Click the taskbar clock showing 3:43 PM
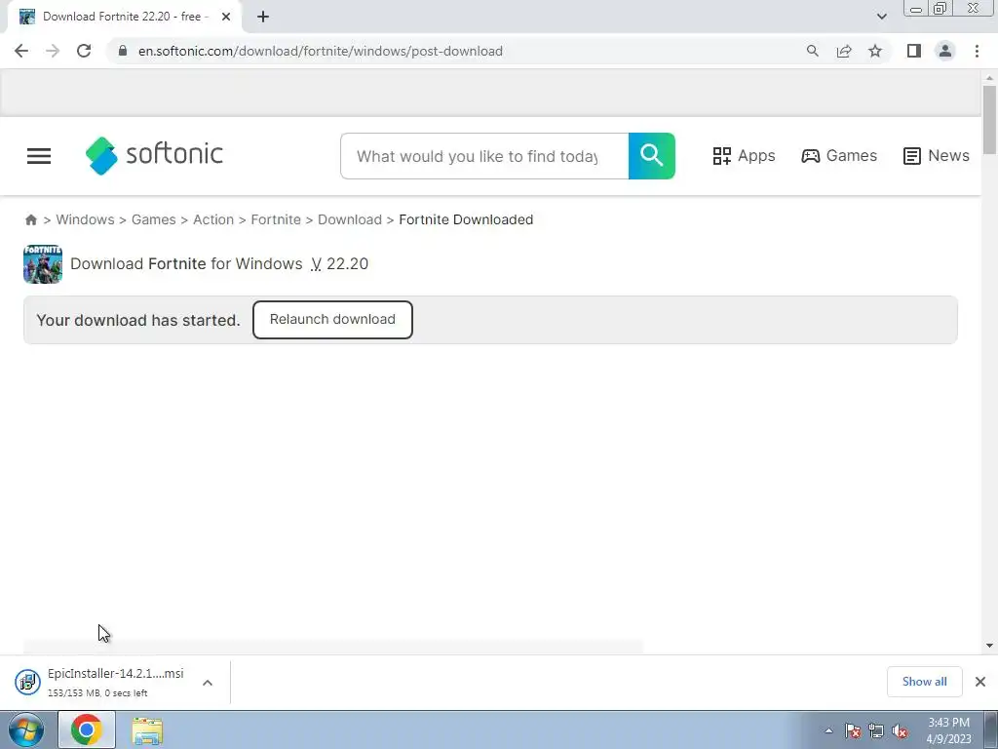Viewport: 998px width, 749px height. tap(948, 730)
